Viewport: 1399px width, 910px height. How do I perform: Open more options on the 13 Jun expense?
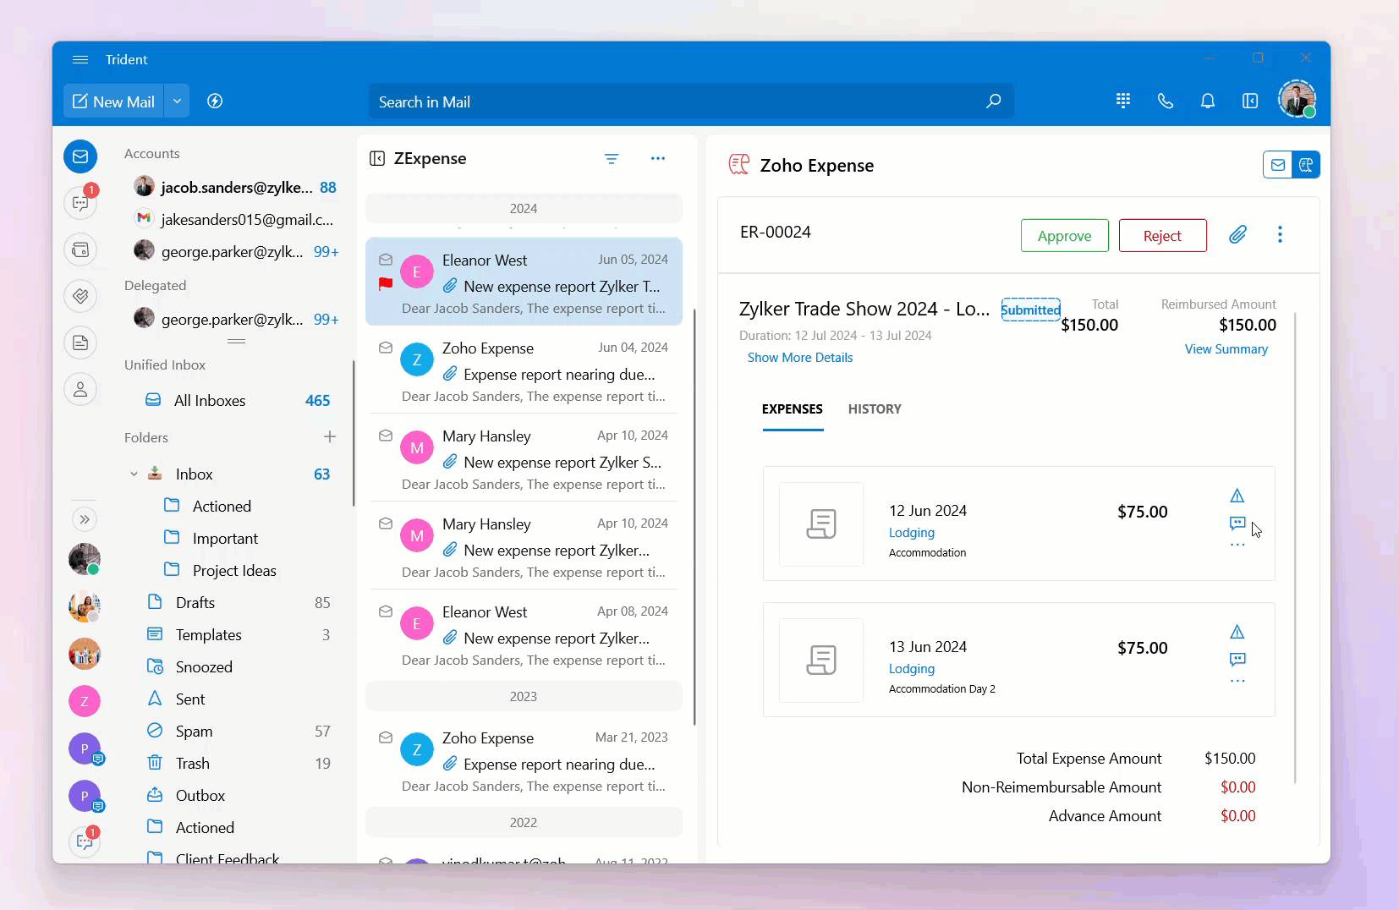(x=1237, y=682)
